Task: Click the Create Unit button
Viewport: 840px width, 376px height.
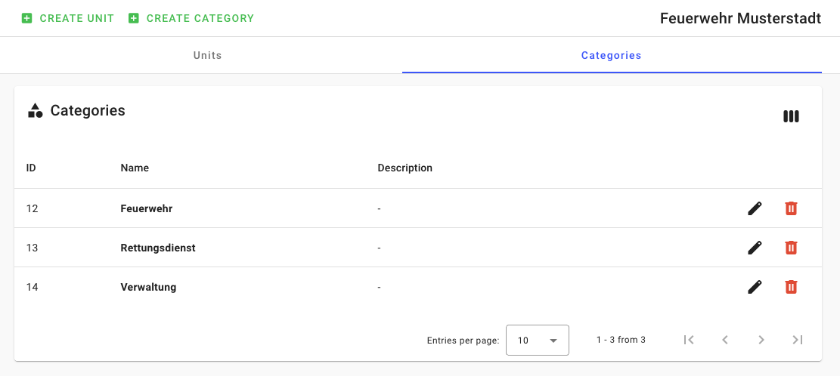Action: (68, 18)
